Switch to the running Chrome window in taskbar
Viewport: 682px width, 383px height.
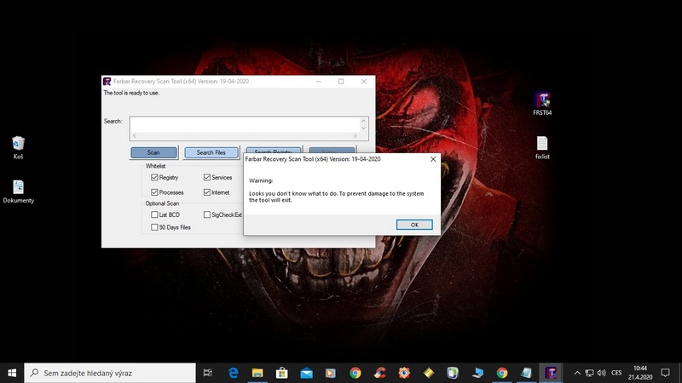click(x=502, y=373)
